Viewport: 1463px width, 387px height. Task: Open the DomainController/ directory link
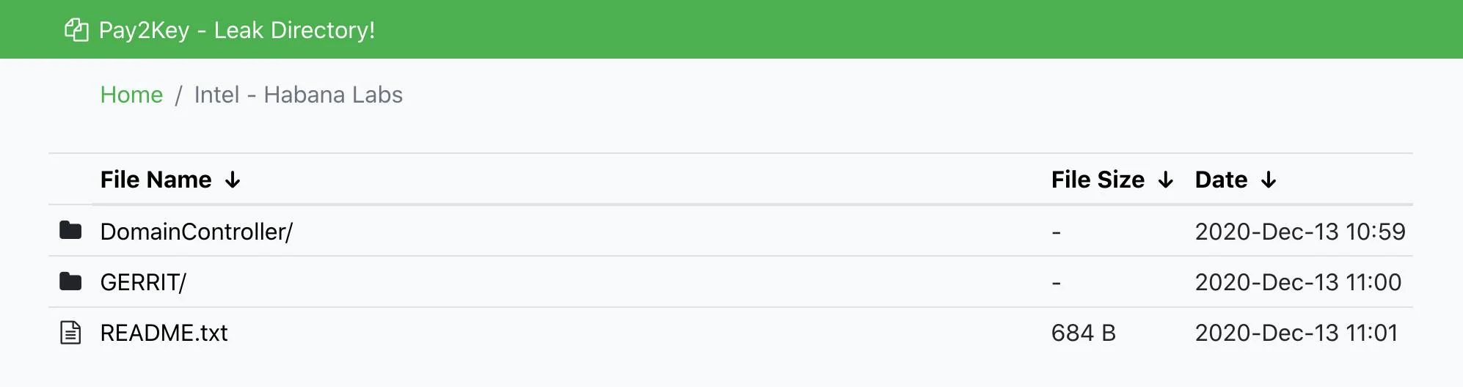click(x=196, y=232)
